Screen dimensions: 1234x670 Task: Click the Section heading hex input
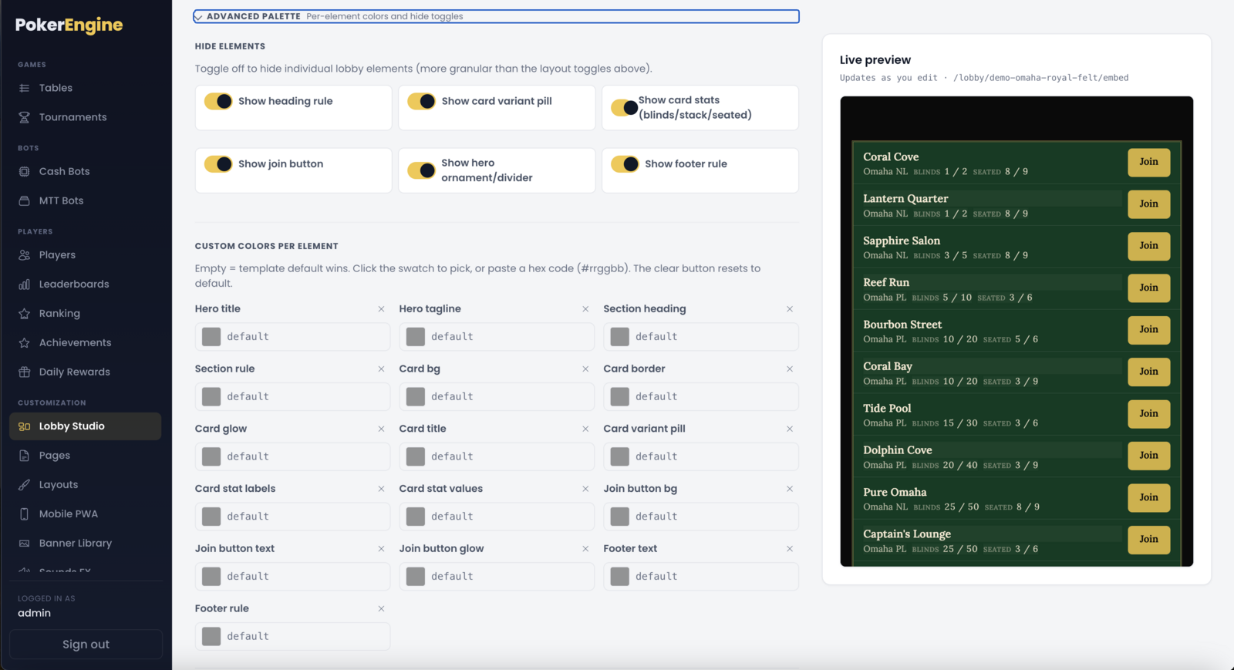coord(713,337)
